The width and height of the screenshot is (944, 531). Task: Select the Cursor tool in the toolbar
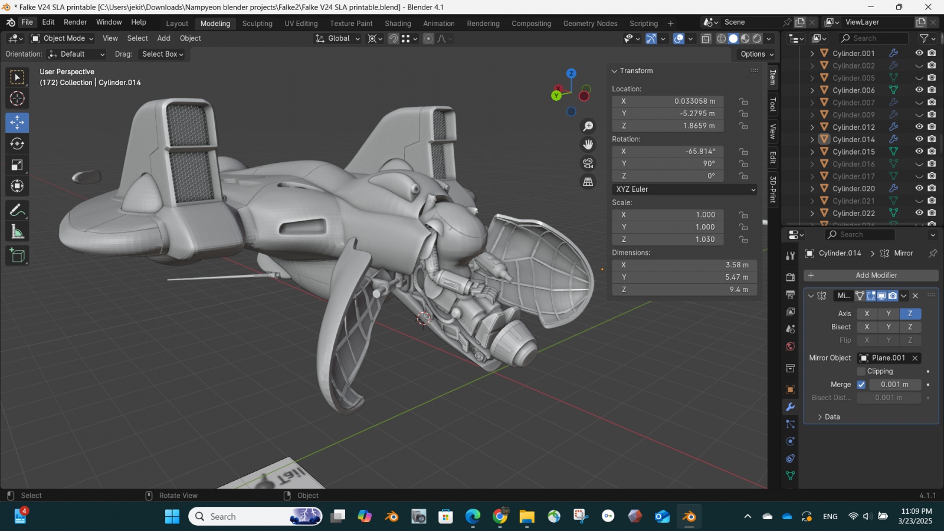coord(17,99)
